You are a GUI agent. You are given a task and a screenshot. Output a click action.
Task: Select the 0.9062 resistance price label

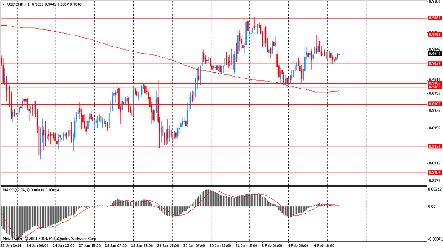(434, 35)
